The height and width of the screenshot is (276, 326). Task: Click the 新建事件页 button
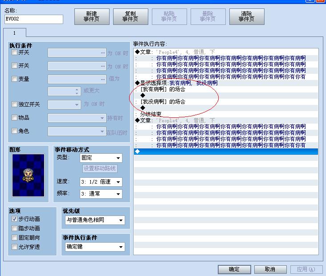coord(92,16)
